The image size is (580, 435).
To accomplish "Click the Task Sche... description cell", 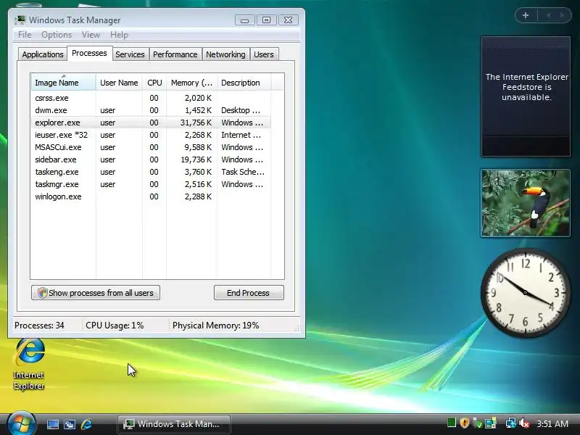I will (x=243, y=172).
